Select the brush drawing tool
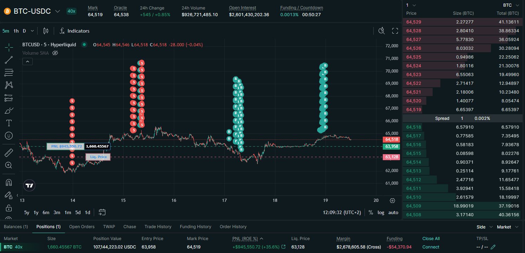 coord(9,111)
